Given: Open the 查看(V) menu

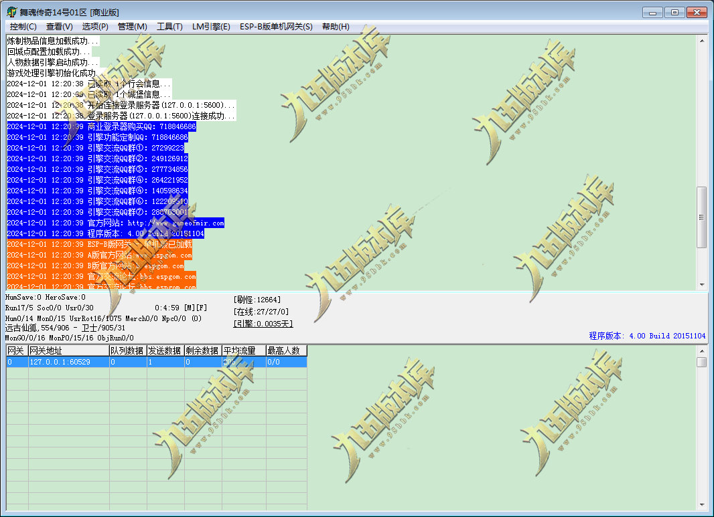Looking at the screenshot, I should (59, 27).
